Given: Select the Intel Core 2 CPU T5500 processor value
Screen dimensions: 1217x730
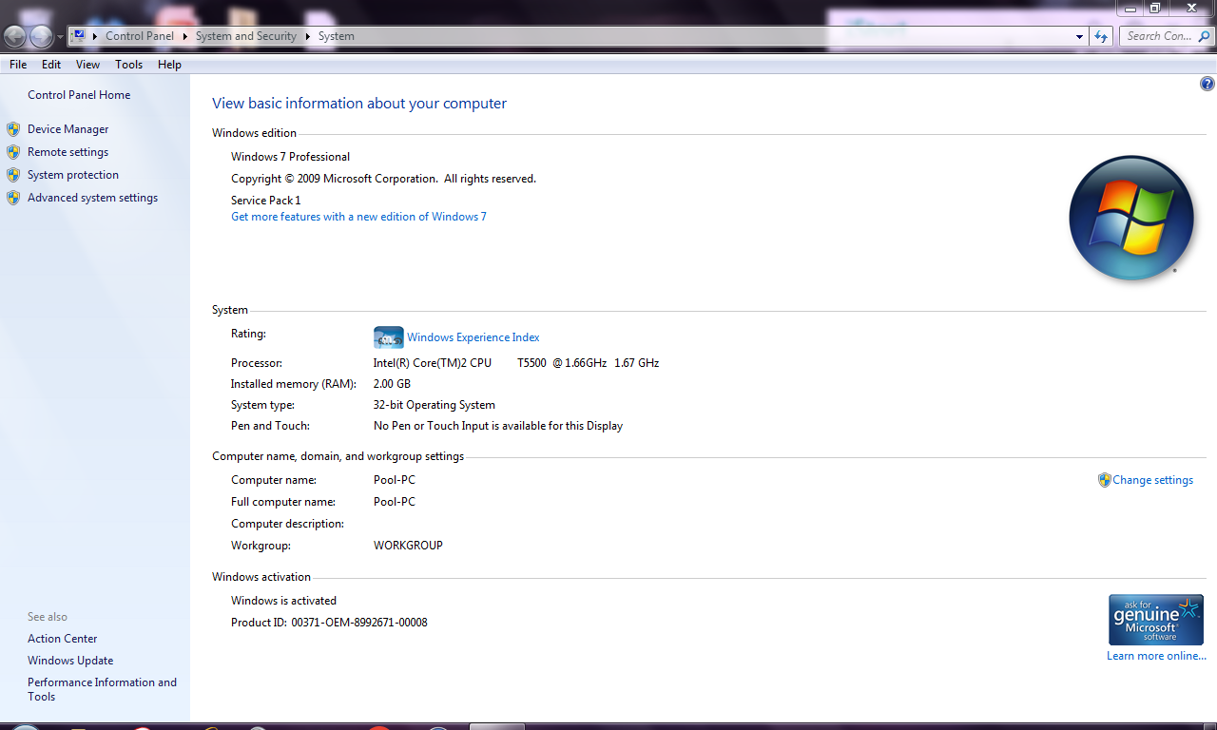Looking at the screenshot, I should point(516,363).
